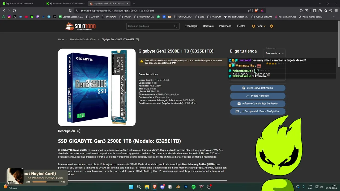Open the Twitch bookmark icon

tap(37, 17)
